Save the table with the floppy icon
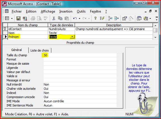The image size is (161, 119). (18, 19)
